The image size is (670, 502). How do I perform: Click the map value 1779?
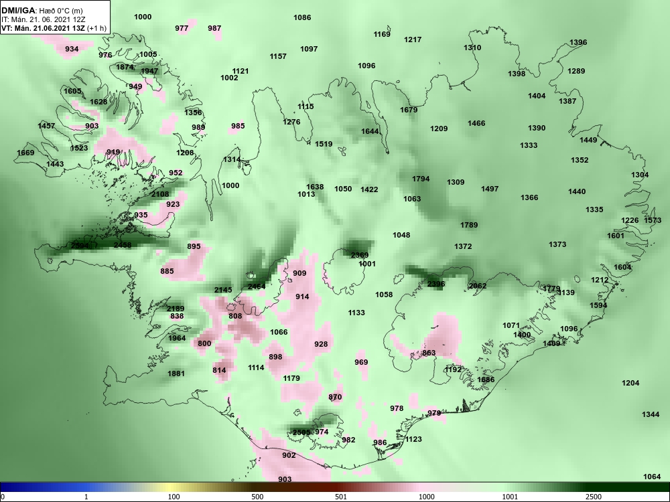(551, 289)
